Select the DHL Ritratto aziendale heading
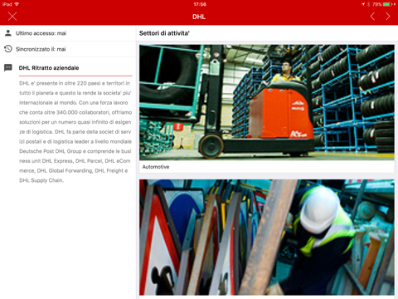398x299 pixels. (x=49, y=68)
